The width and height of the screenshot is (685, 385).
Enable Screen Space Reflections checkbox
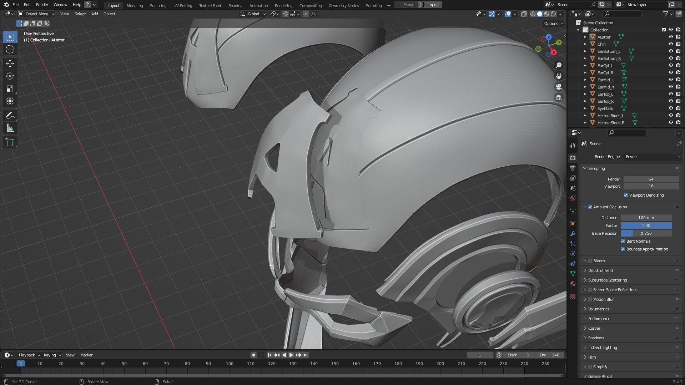(x=590, y=290)
